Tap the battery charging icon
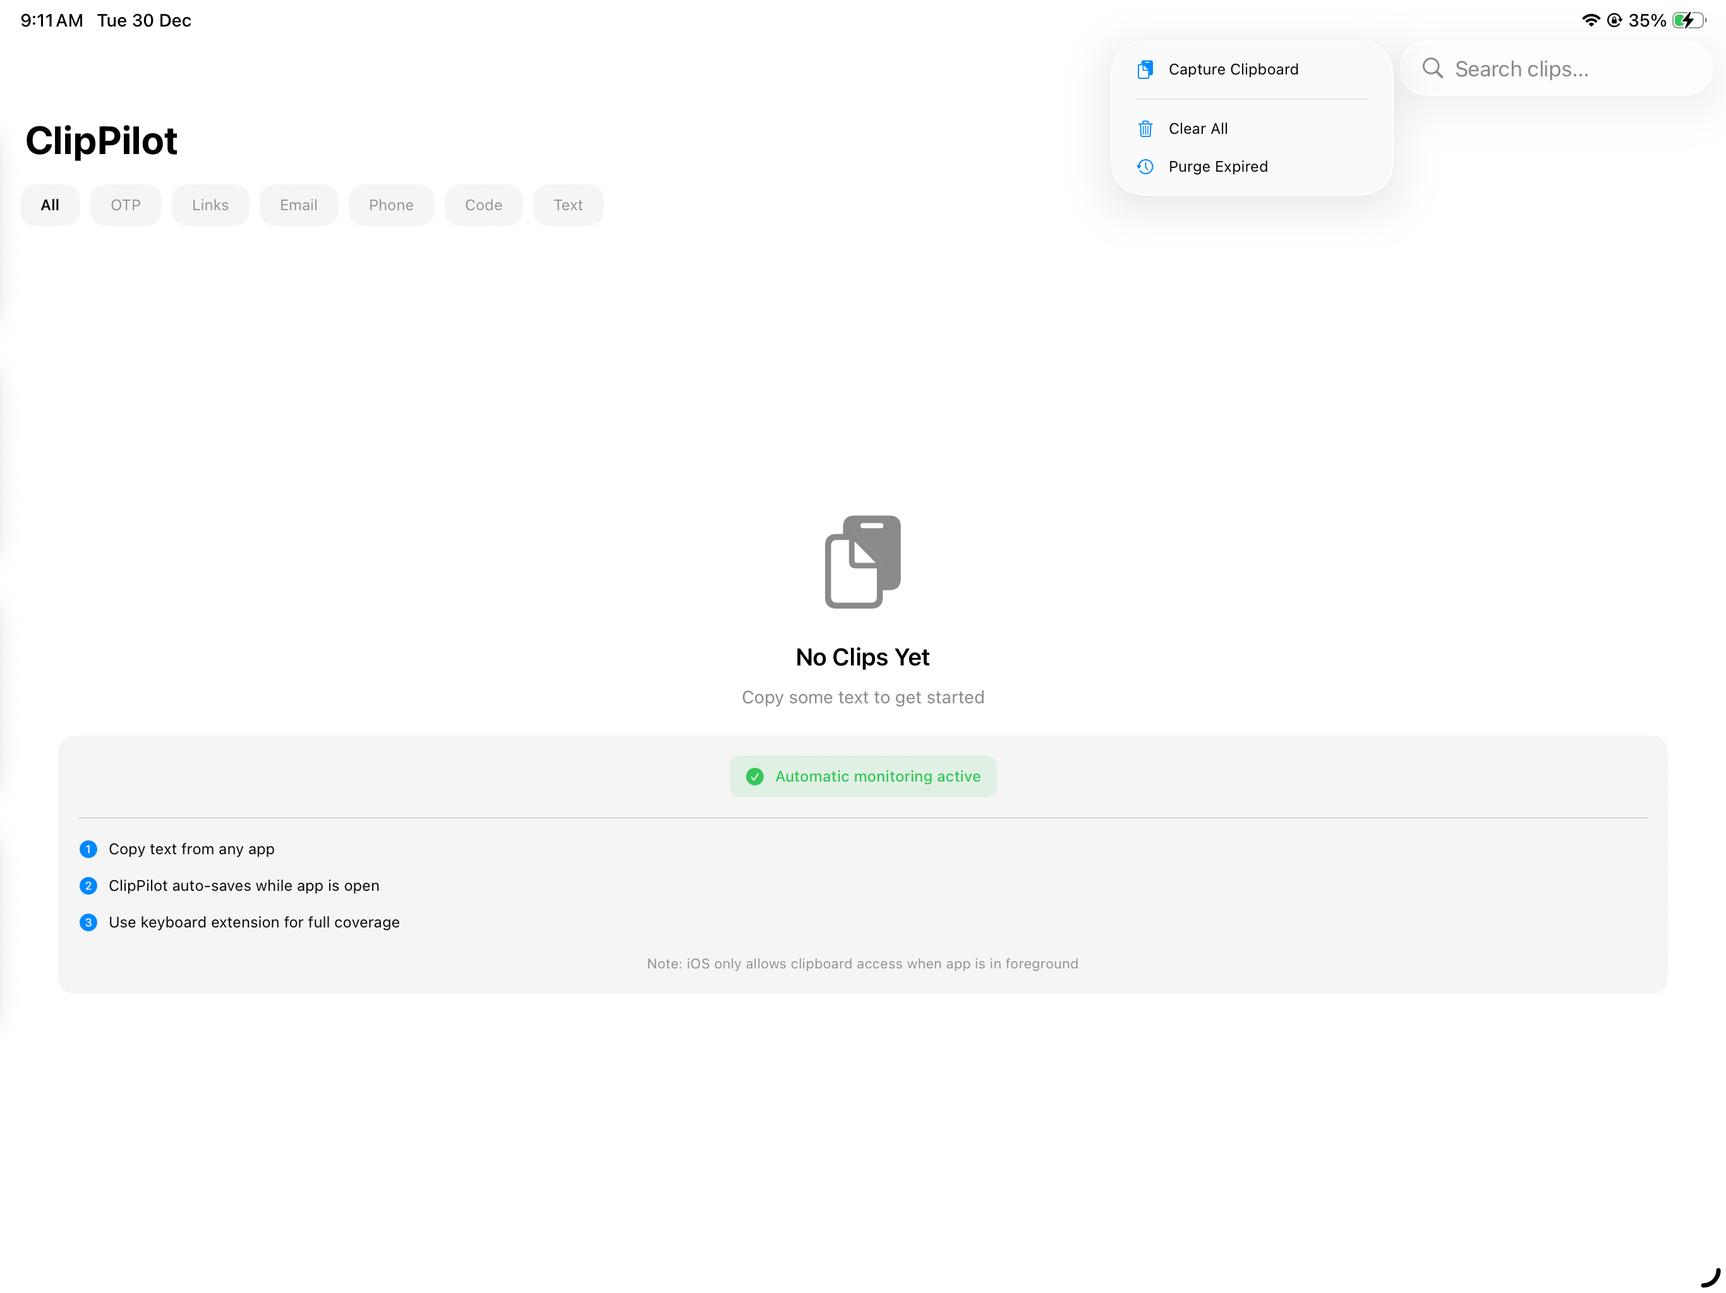The image size is (1726, 1293). (1689, 20)
